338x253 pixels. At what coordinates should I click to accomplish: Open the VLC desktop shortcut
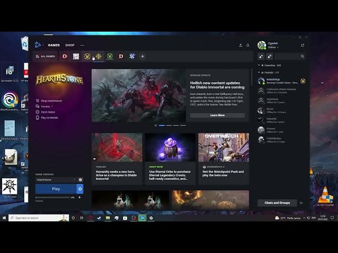coord(325,196)
